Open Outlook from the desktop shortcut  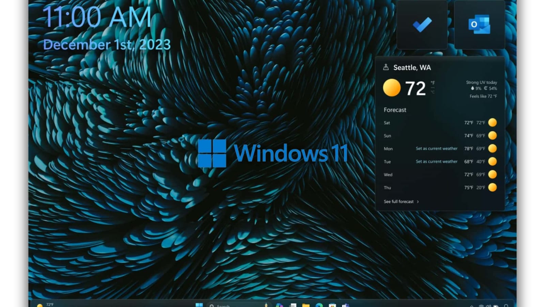click(479, 24)
